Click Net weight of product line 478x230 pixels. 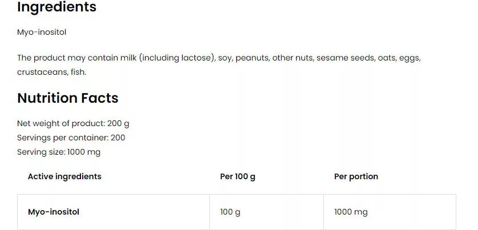click(73, 123)
